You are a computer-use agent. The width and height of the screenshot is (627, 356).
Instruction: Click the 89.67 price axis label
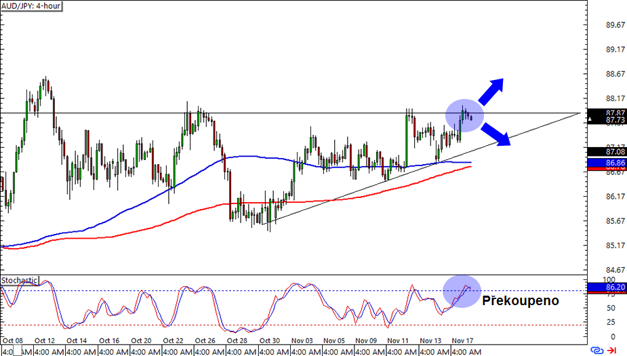click(x=615, y=25)
